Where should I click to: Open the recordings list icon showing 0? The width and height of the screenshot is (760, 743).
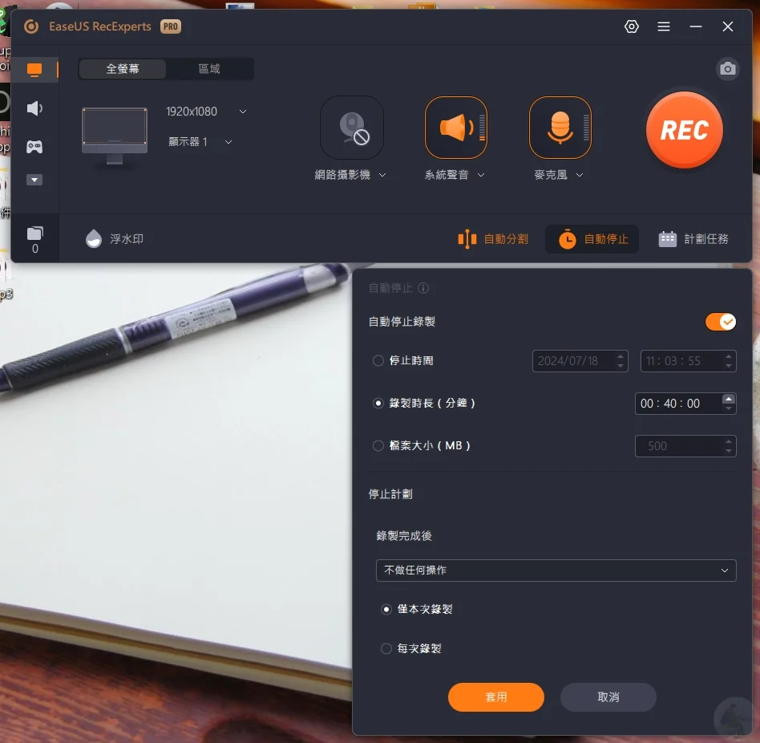(35, 240)
